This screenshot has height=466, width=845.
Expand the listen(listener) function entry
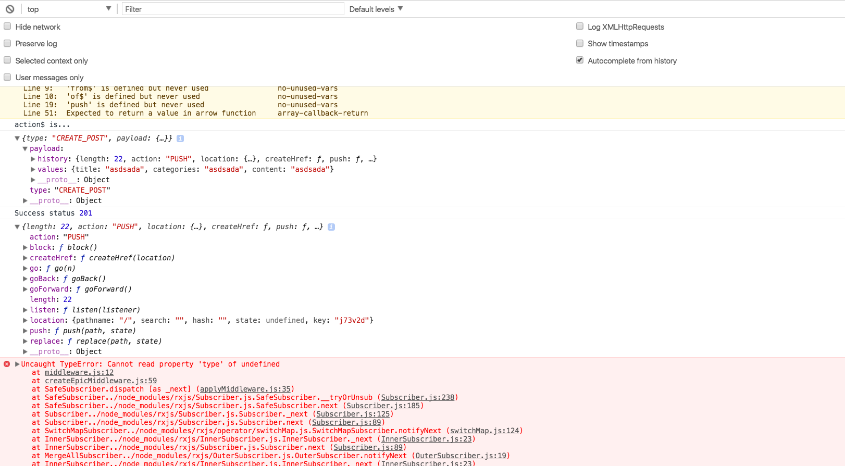point(25,310)
